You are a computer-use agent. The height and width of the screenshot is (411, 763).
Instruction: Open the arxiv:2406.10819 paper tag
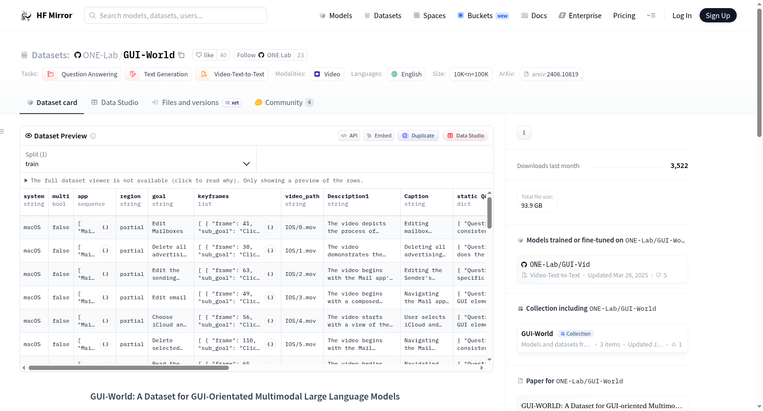(x=551, y=74)
